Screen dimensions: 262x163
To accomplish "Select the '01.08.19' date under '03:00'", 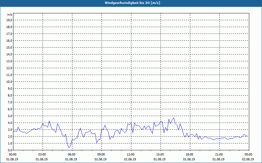I will click(42, 159).
